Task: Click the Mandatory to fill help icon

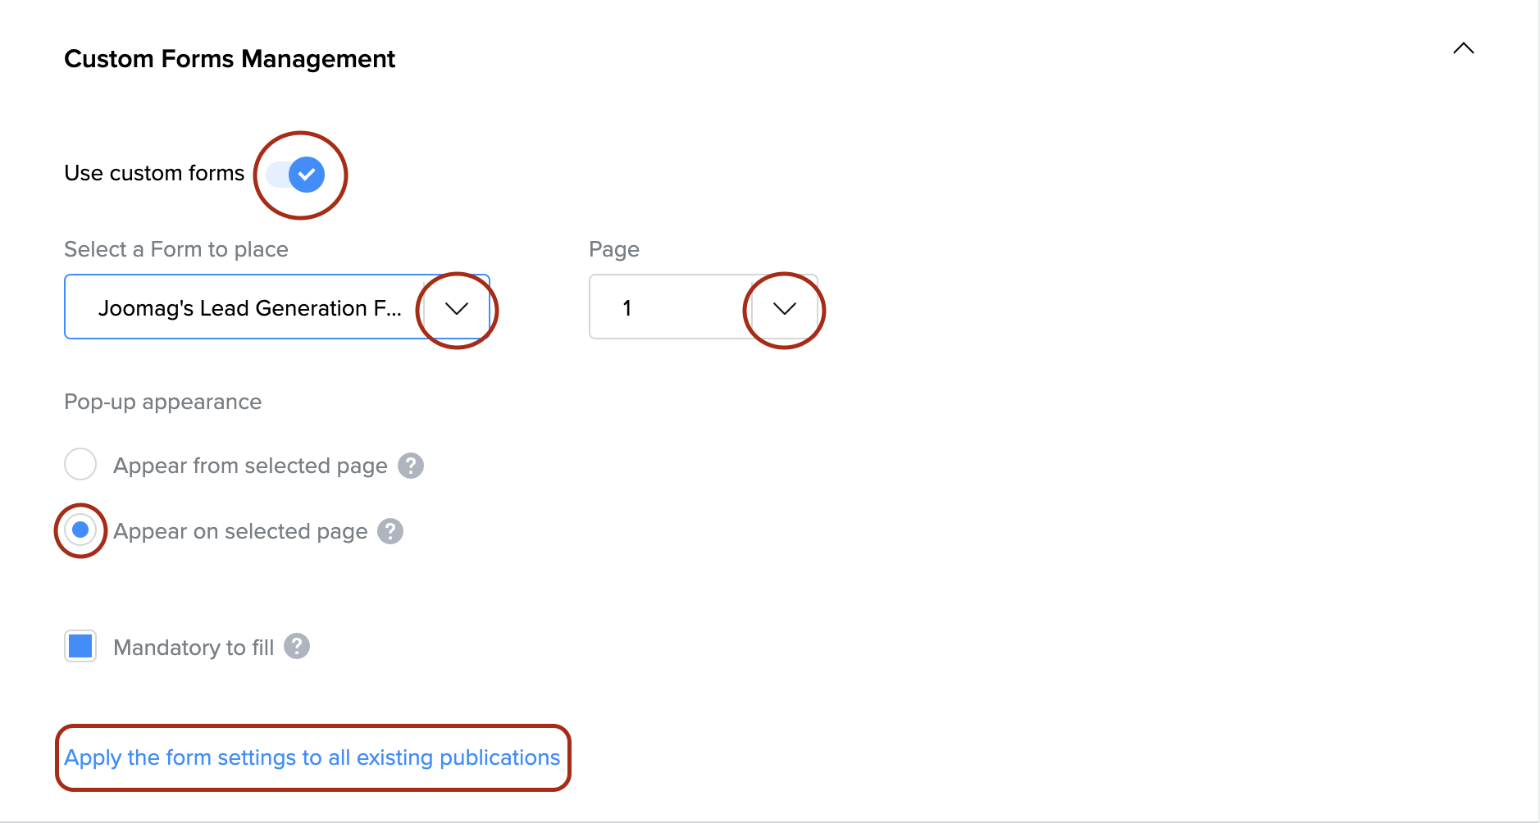Action: 297,646
